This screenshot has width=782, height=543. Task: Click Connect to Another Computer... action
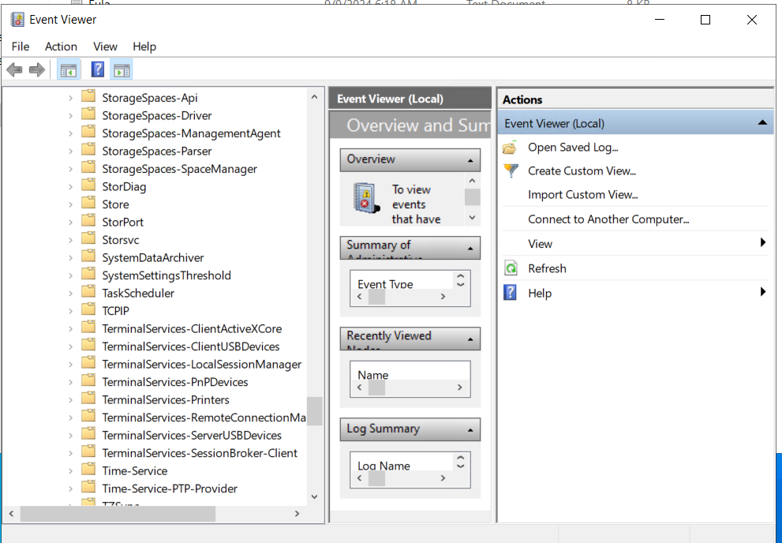pos(608,219)
